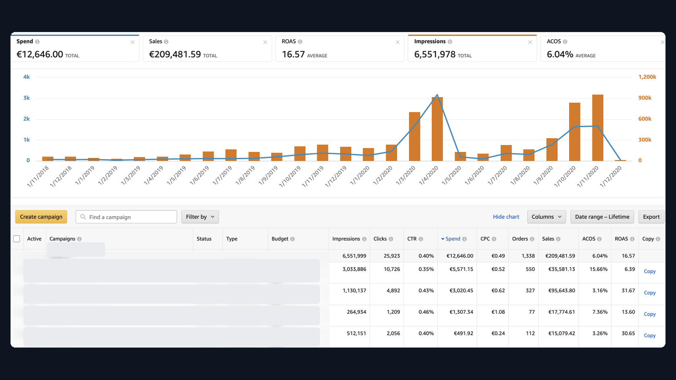Click the total sales value €209,481.59 in table
The width and height of the screenshot is (676, 380).
560,256
